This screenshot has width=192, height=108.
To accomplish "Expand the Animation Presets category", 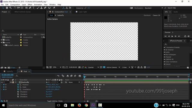I will coord(164,47).
